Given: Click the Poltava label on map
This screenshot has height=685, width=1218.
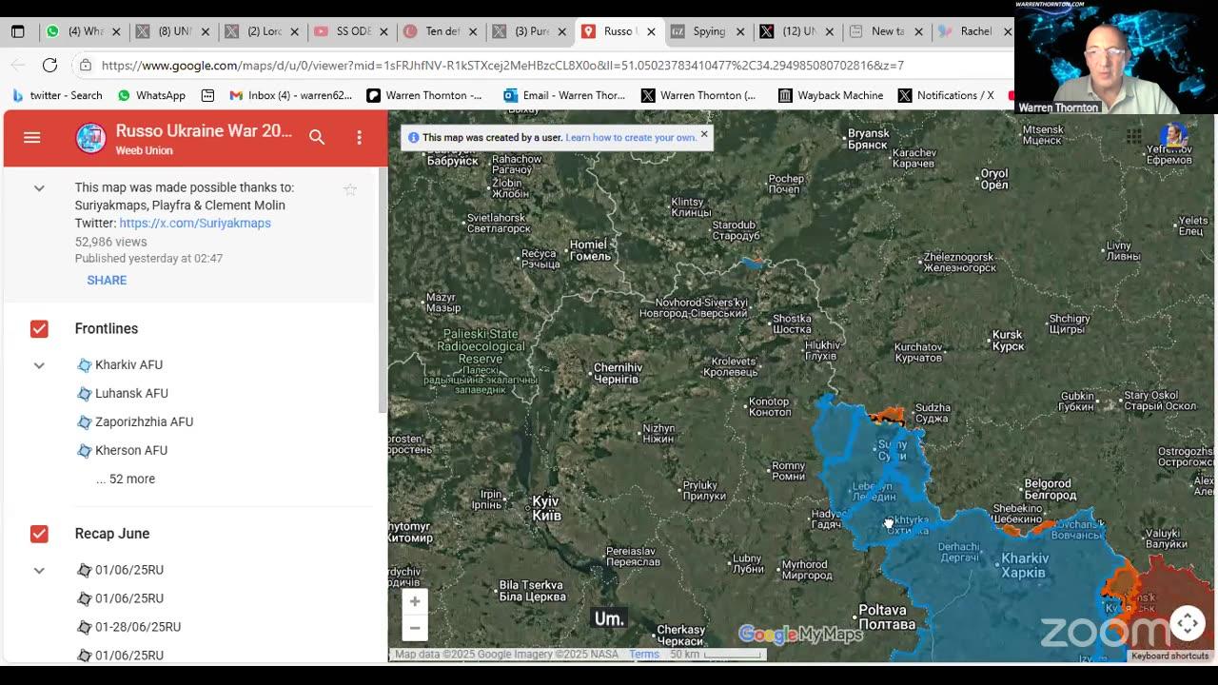Looking at the screenshot, I should pyautogui.click(x=887, y=616).
